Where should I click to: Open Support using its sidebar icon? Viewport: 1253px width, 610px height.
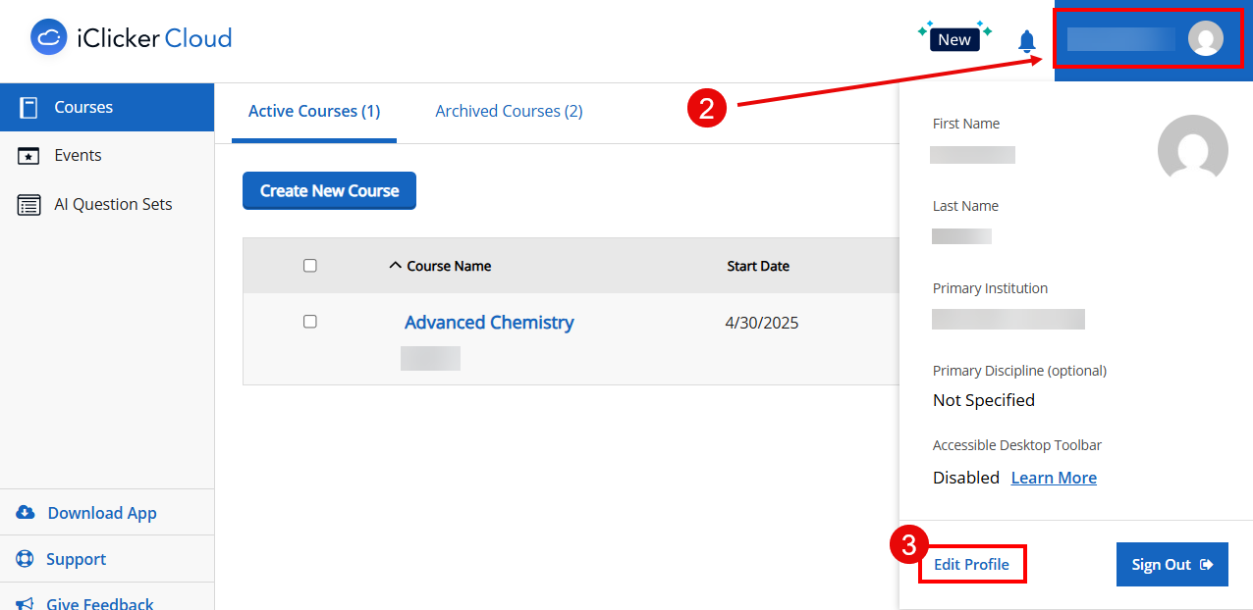24,559
